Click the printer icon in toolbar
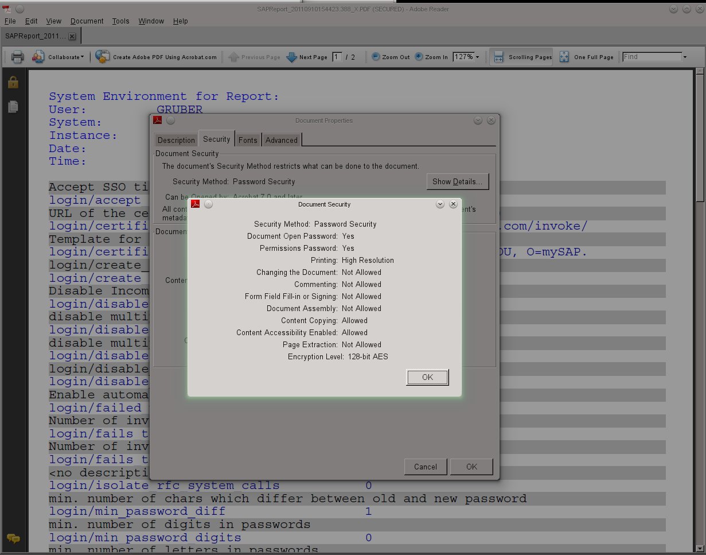706x555 pixels. pos(18,57)
